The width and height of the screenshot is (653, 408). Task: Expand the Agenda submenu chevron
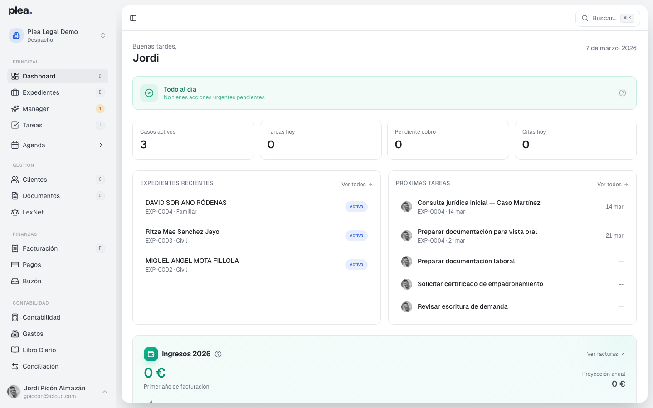(101, 145)
